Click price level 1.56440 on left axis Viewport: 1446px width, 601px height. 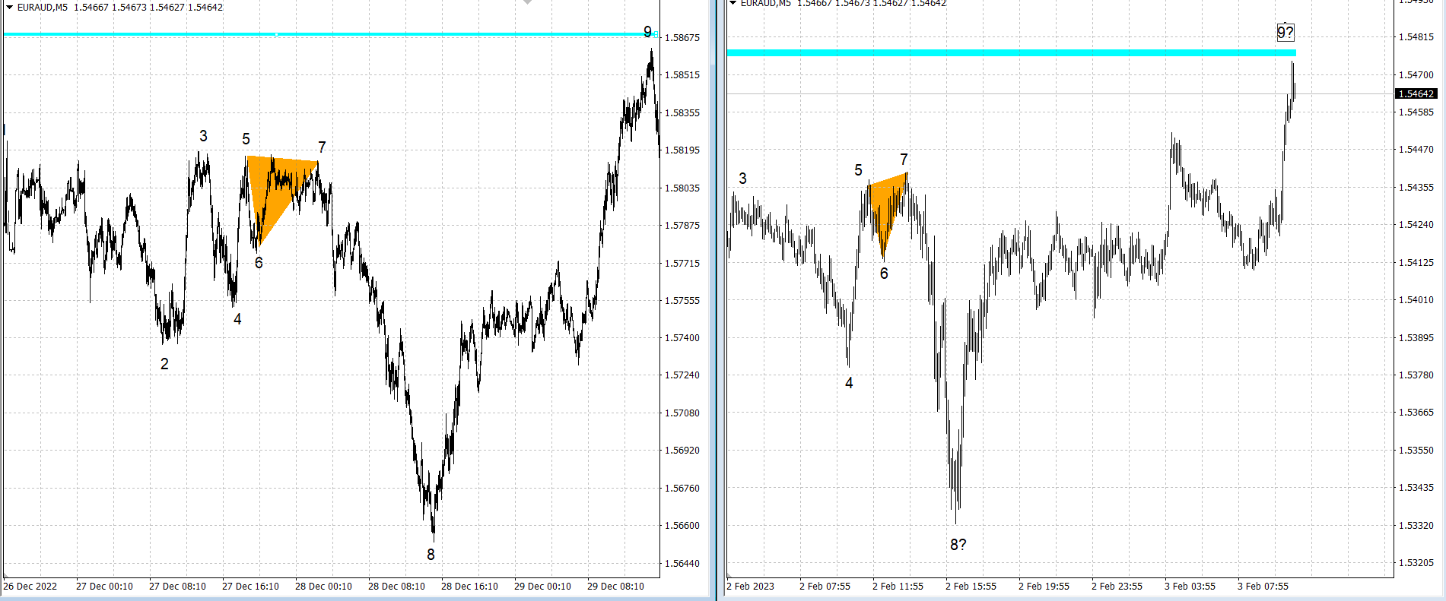click(x=682, y=563)
